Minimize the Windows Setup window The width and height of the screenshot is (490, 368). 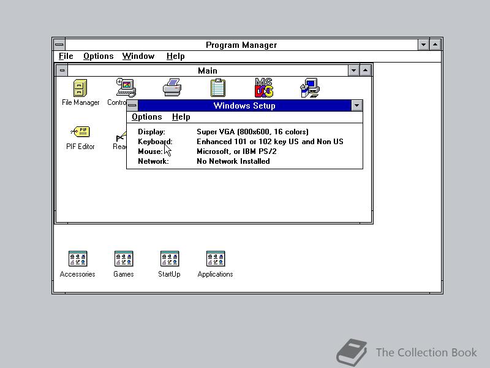[x=356, y=105]
